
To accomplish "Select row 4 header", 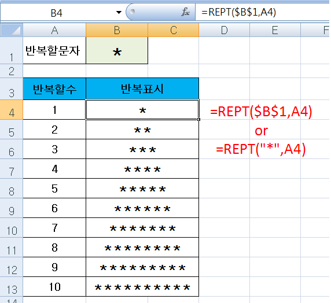I will tap(12, 110).
